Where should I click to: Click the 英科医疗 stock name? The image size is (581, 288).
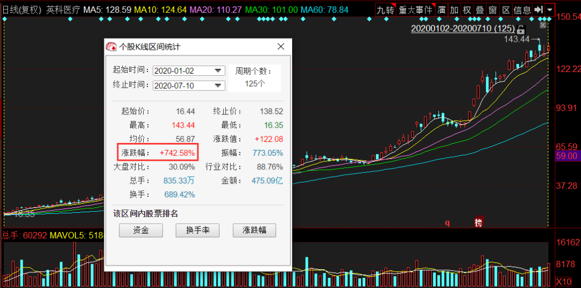click(62, 10)
